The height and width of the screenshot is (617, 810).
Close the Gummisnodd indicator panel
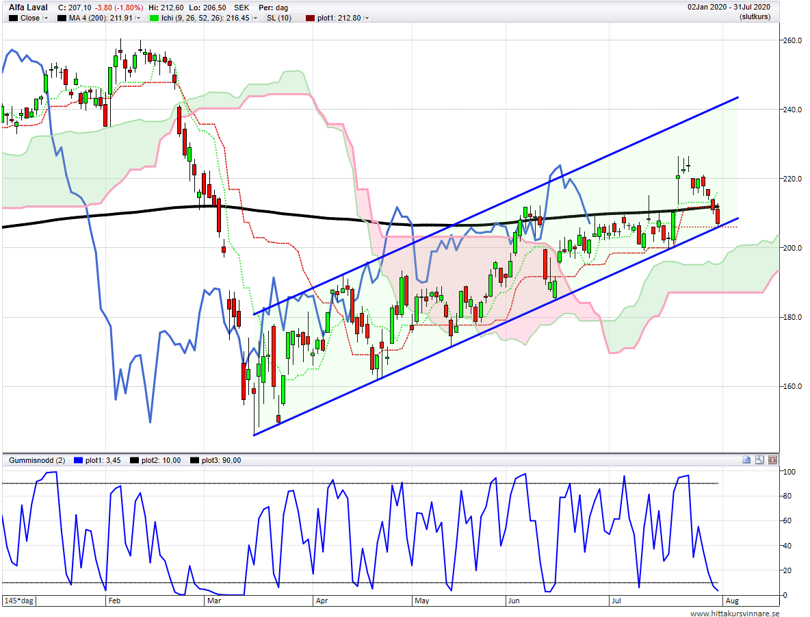[x=772, y=459]
